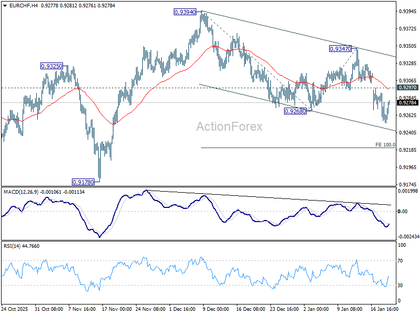Click the 16 Jan 16:00 time axis label

(x=385, y=309)
